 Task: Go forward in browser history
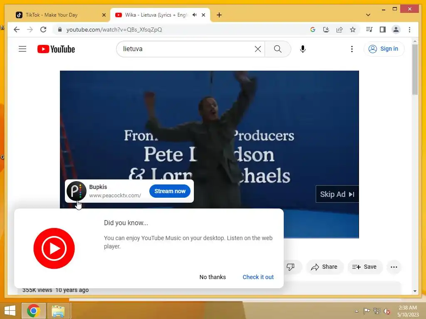(x=30, y=29)
